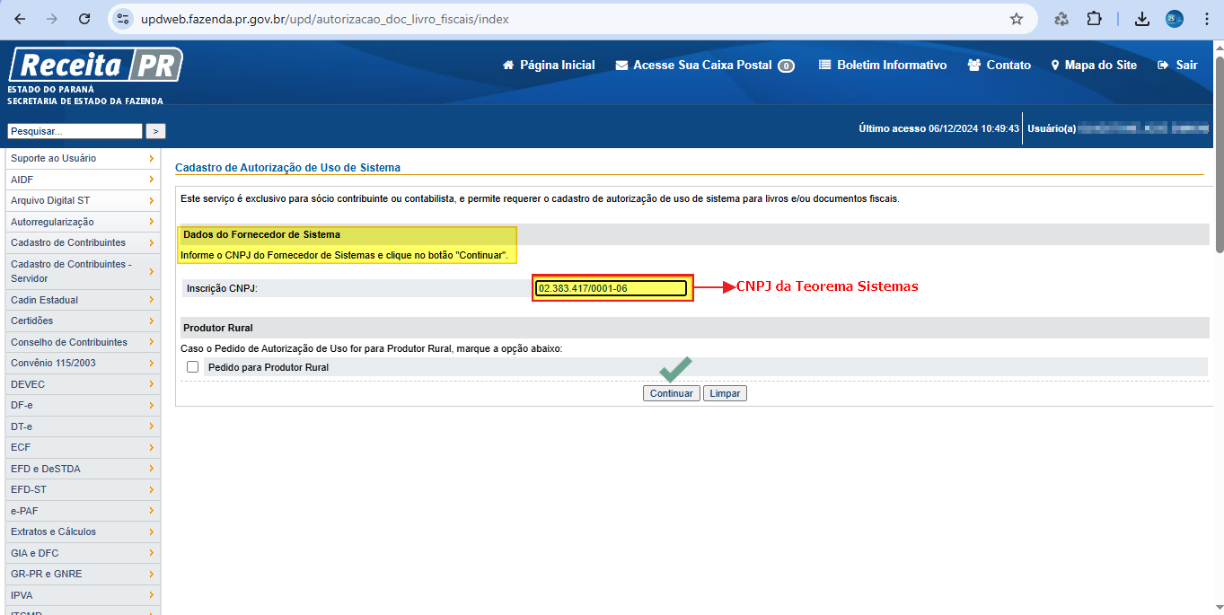The width and height of the screenshot is (1224, 615).
Task: Open EFD-ST sidebar item
Action: pos(83,489)
